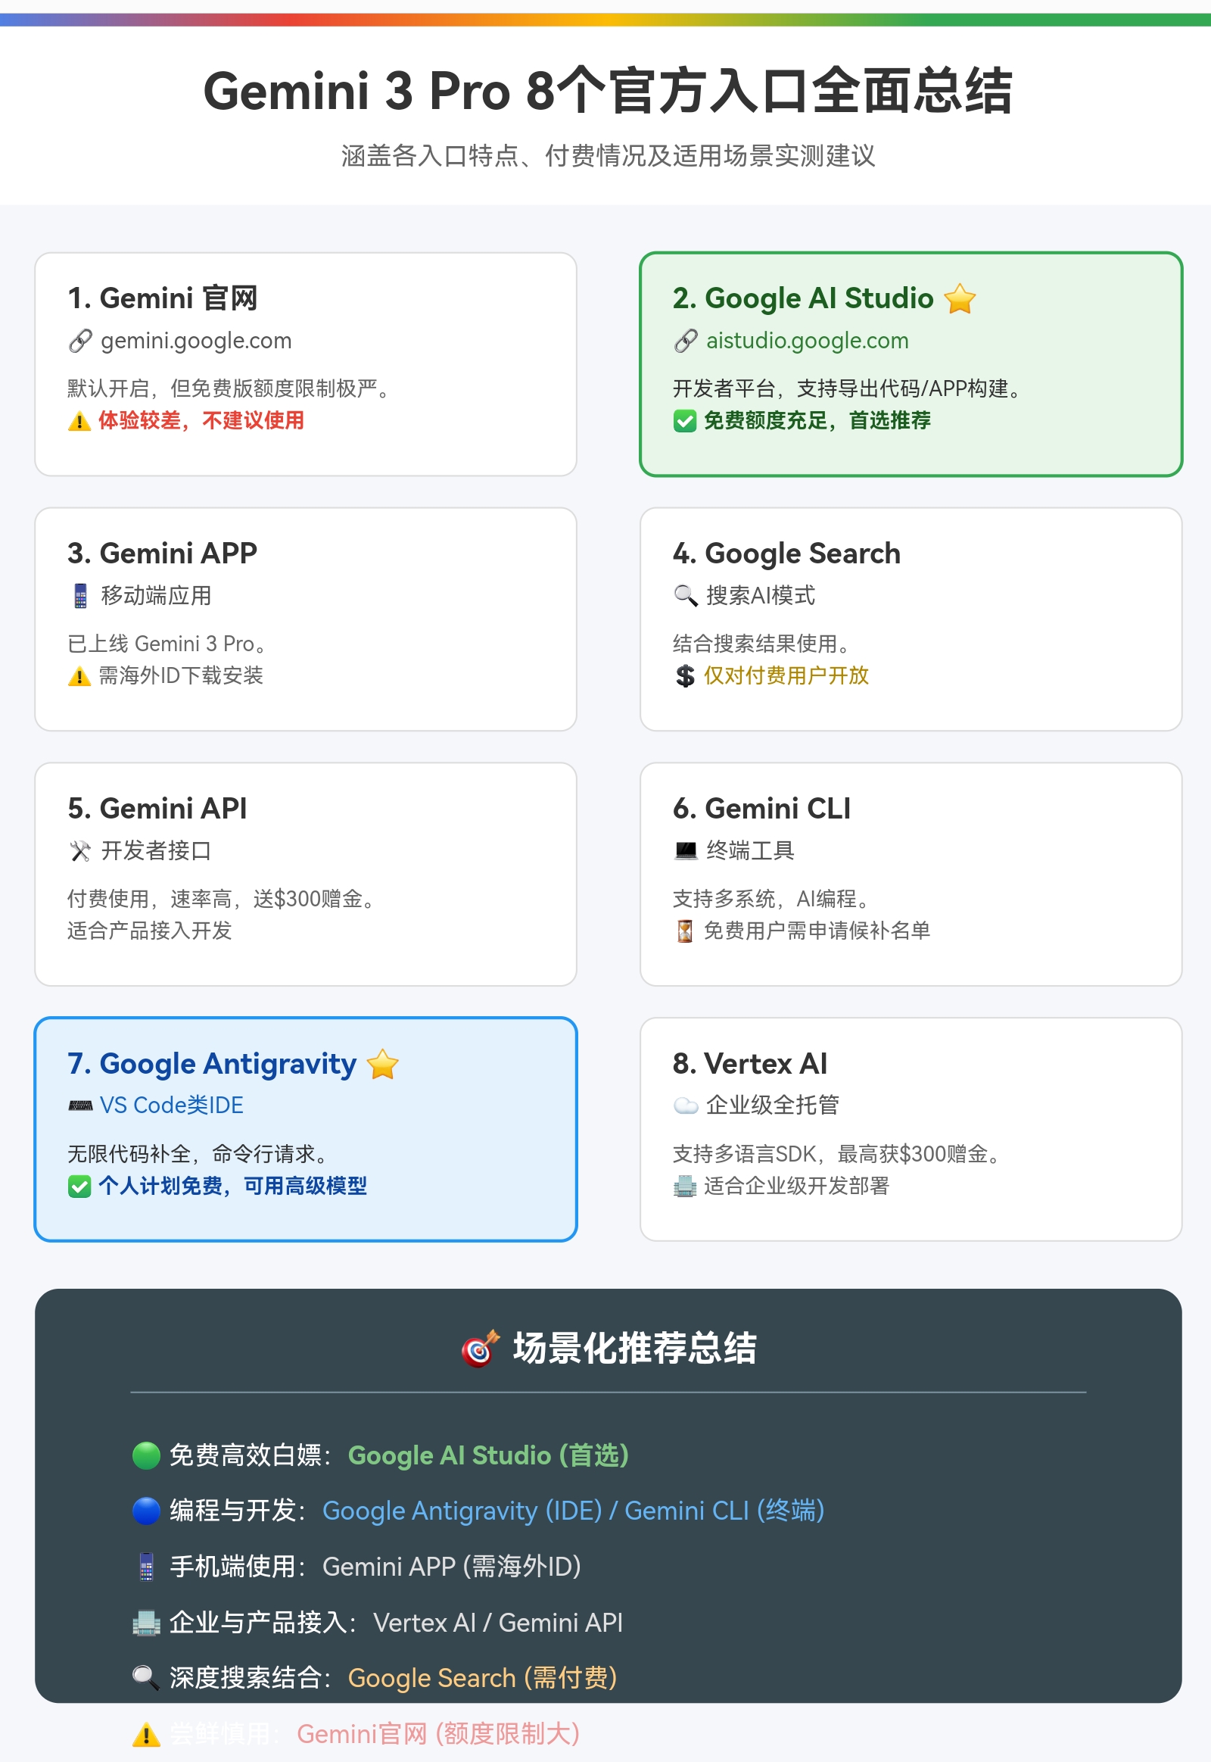Click the star icon next to Google Antigravity
This screenshot has height=1762, width=1211.
click(382, 1065)
